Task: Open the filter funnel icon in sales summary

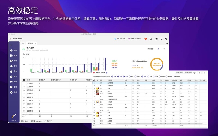Action: click(x=199, y=73)
